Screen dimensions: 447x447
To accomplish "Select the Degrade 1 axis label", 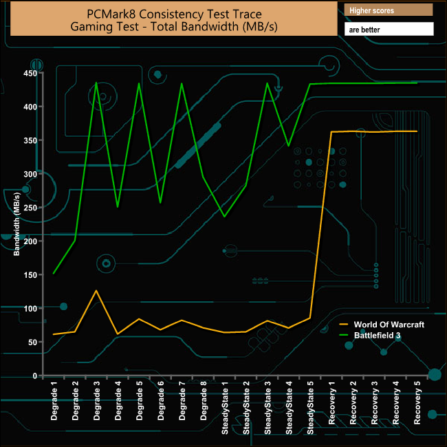I will pos(54,401).
